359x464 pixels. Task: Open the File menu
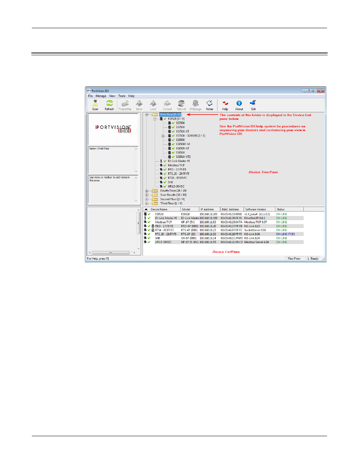90,96
